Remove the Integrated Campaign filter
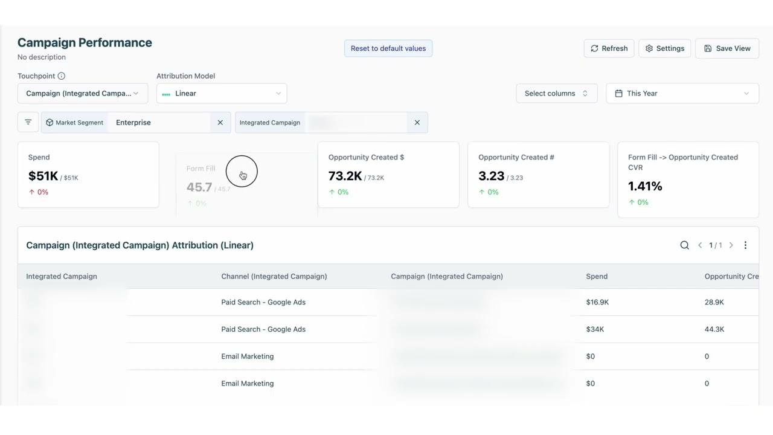The width and height of the screenshot is (773, 435). coord(417,123)
